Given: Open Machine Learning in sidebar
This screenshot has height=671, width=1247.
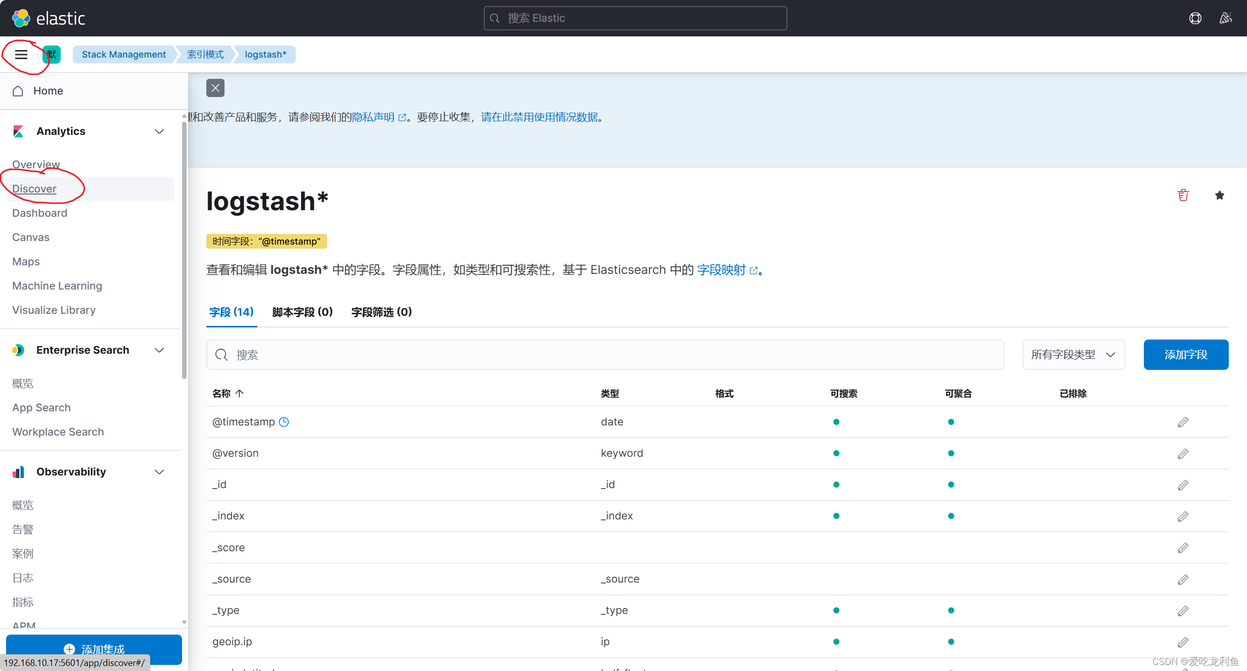Looking at the screenshot, I should (x=57, y=286).
